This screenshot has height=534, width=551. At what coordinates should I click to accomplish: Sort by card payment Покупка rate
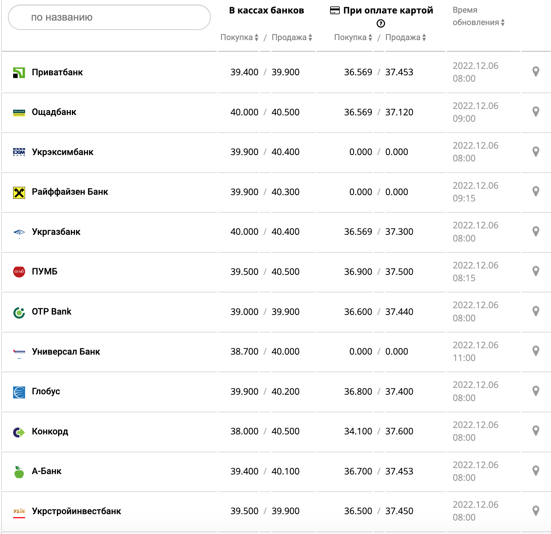(353, 37)
